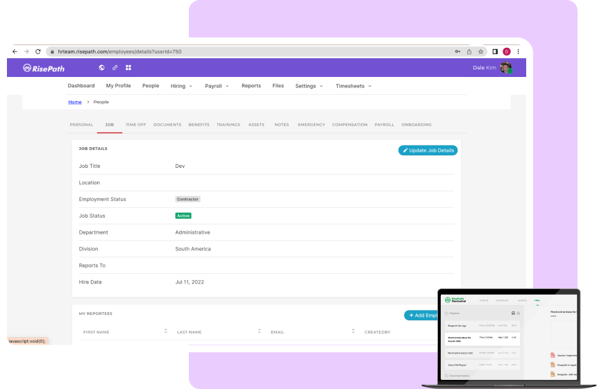Open the Timesheets dropdown
The width and height of the screenshot is (597, 389).
point(353,86)
